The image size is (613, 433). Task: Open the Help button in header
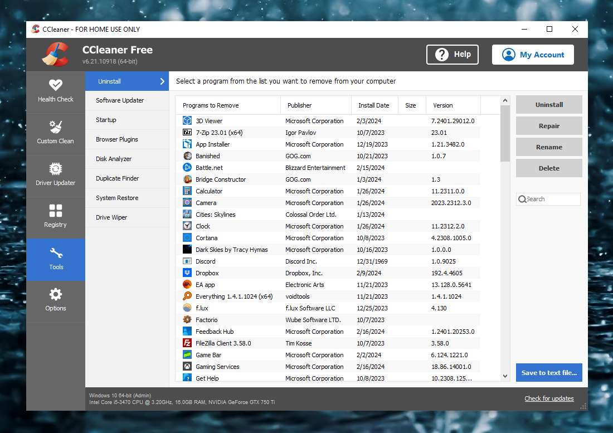(x=453, y=54)
